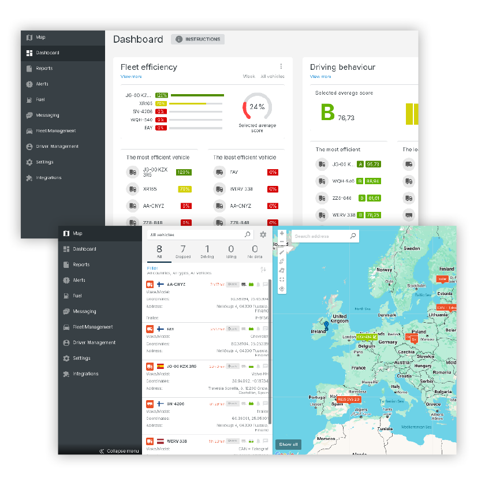Click the INSTRUCTIONS button
Screen dimensions: 485x485
[198, 39]
